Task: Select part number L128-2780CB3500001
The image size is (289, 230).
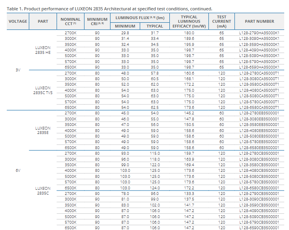Action: point(259,153)
